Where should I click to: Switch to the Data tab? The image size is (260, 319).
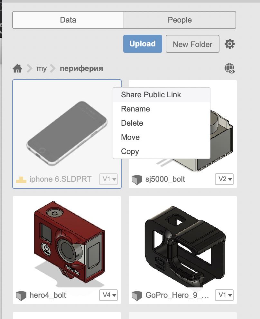68,20
